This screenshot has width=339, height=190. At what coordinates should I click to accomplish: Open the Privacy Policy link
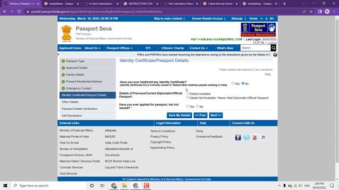[159, 137]
